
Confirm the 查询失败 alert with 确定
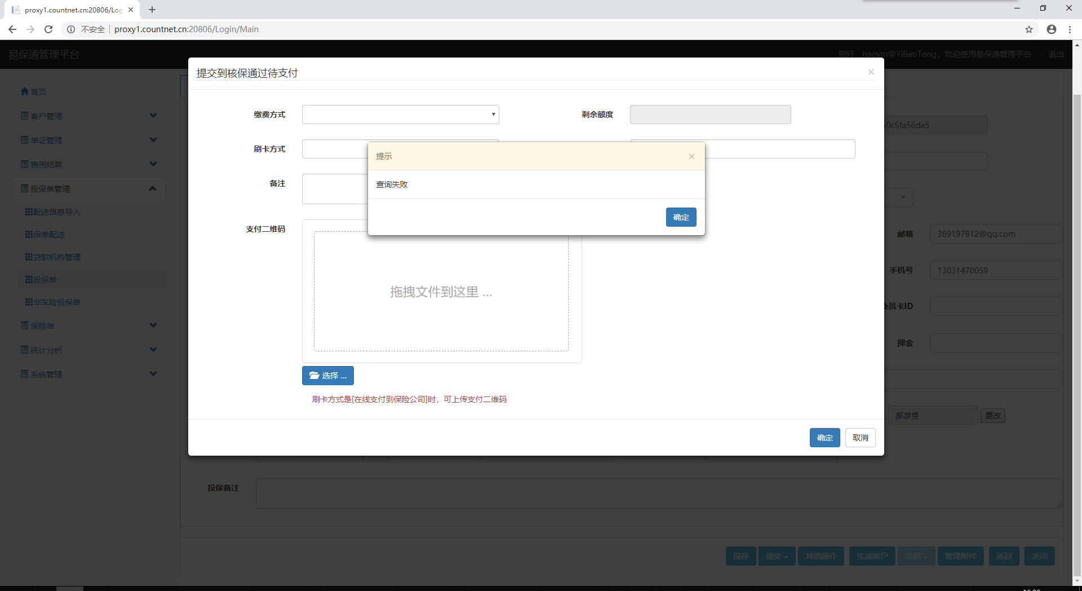pos(681,217)
